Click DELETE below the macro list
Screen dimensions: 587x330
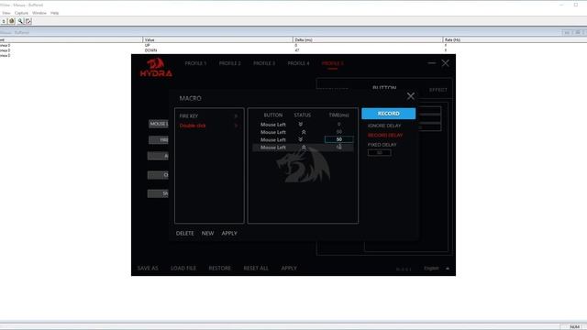tap(185, 233)
